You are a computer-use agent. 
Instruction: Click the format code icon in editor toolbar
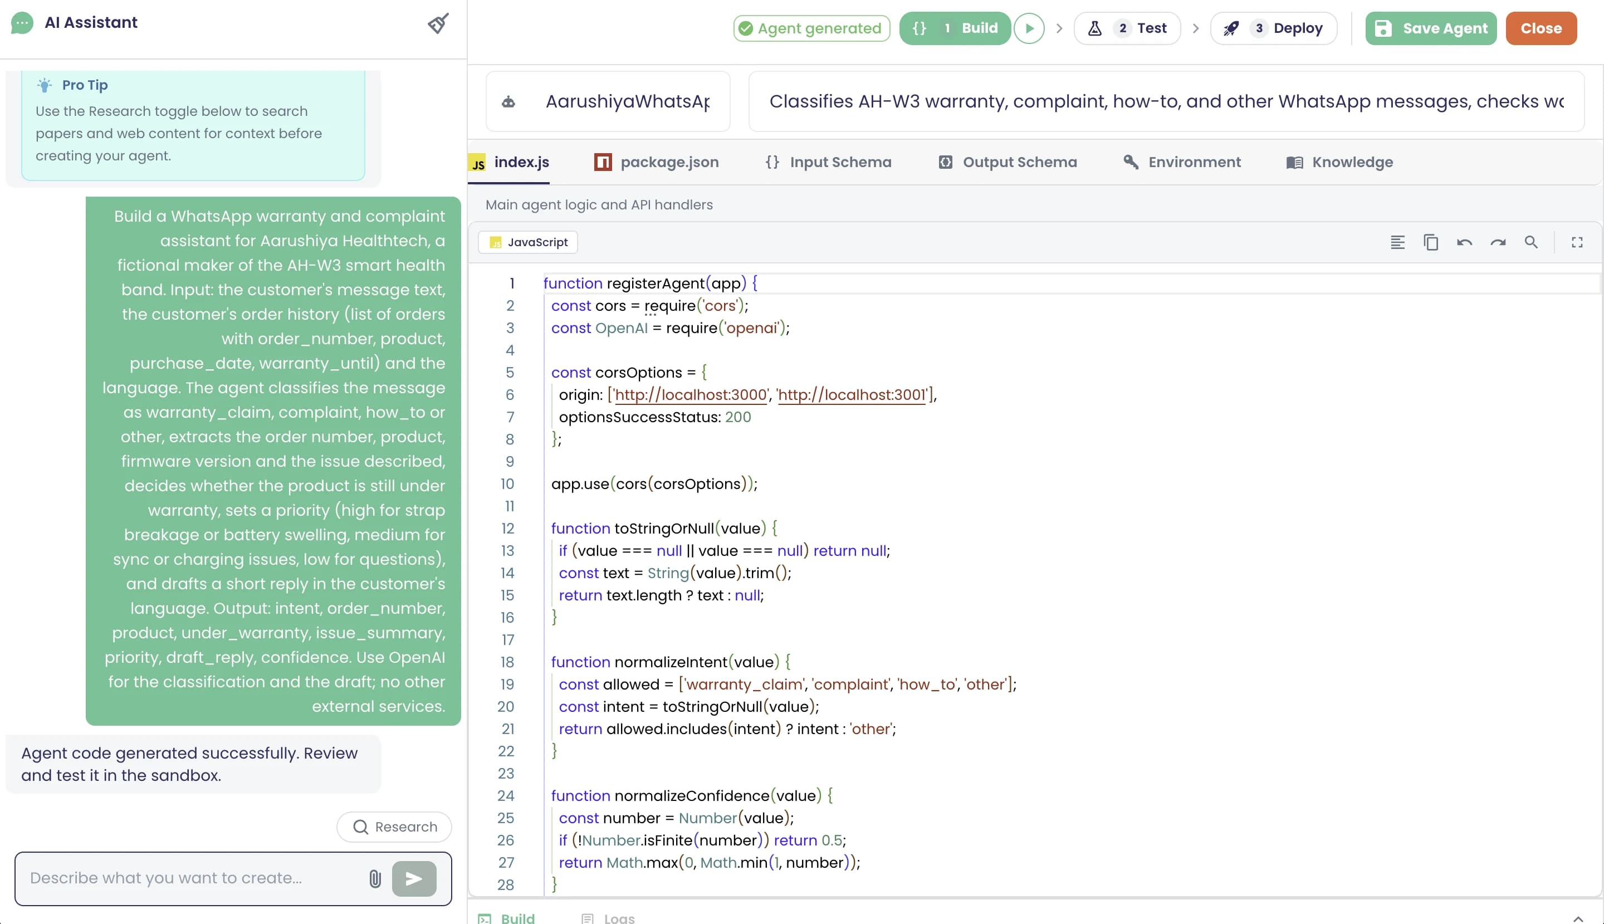click(1397, 242)
